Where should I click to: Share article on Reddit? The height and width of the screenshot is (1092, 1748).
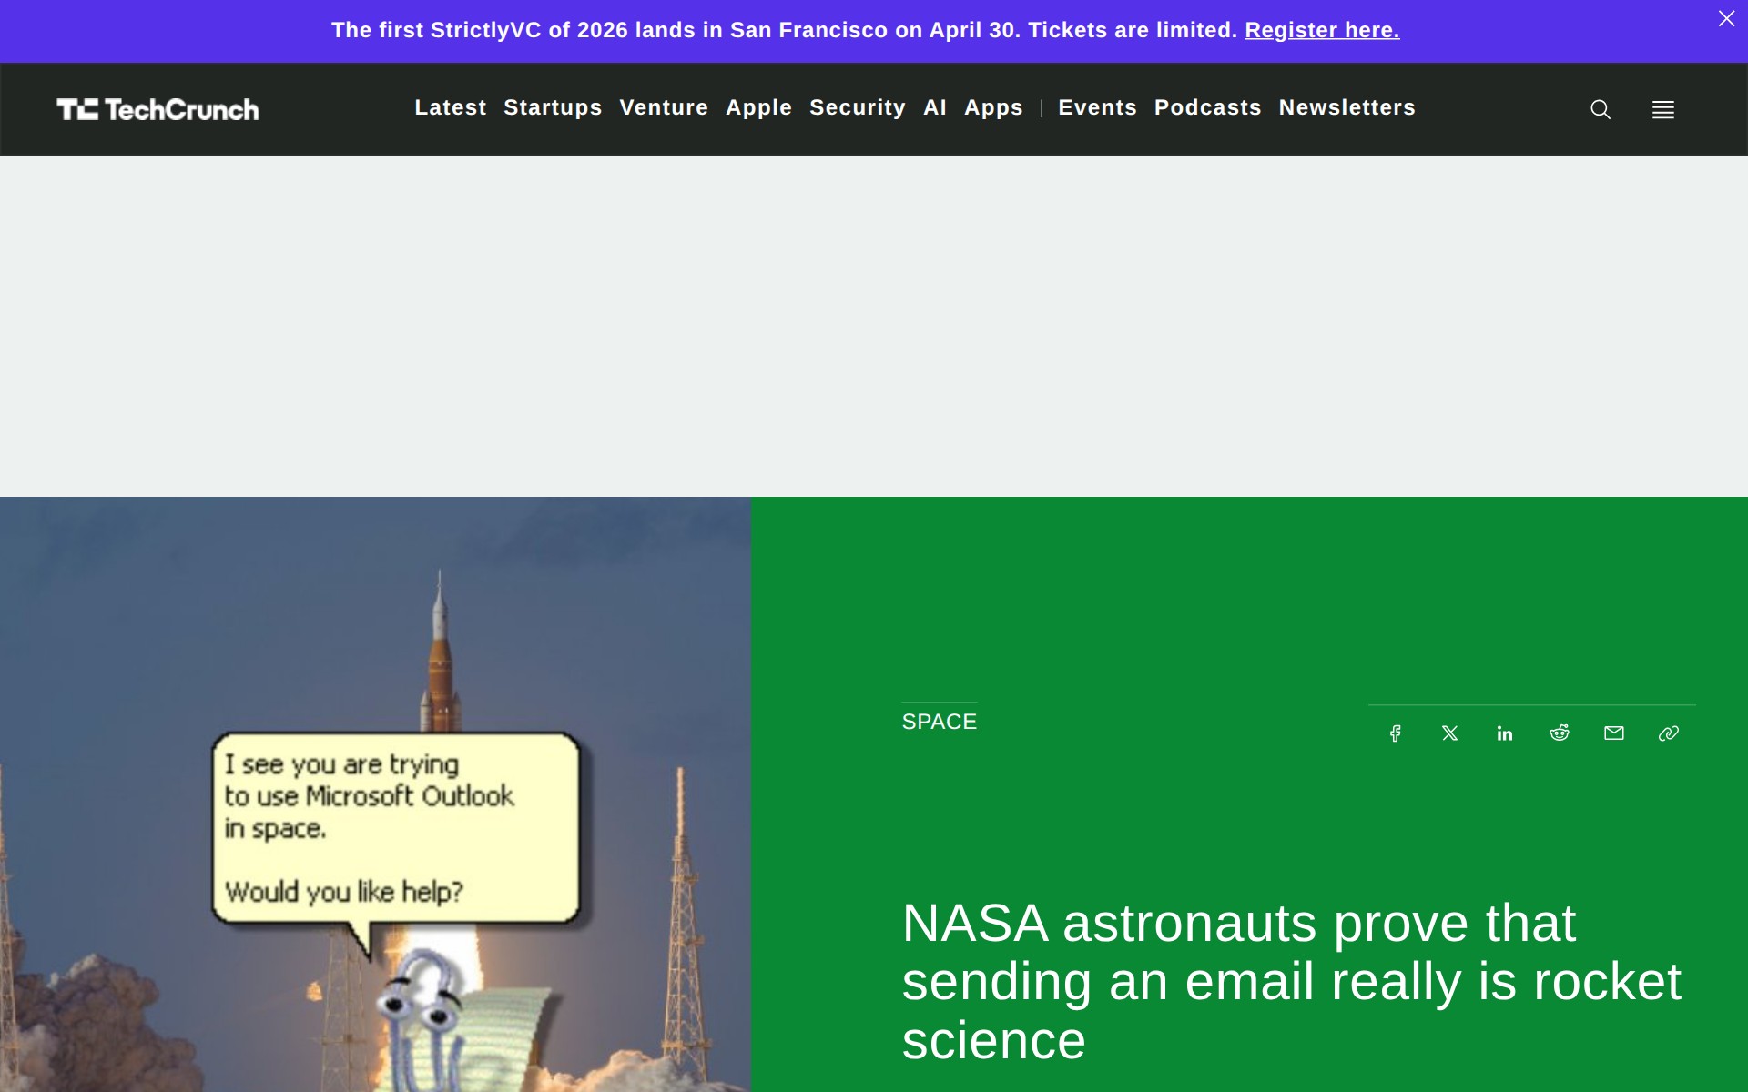[x=1560, y=733]
